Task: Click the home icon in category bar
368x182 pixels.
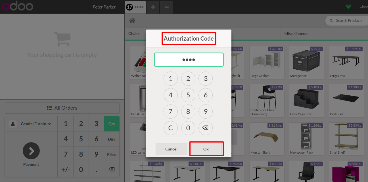Action: [132, 21]
